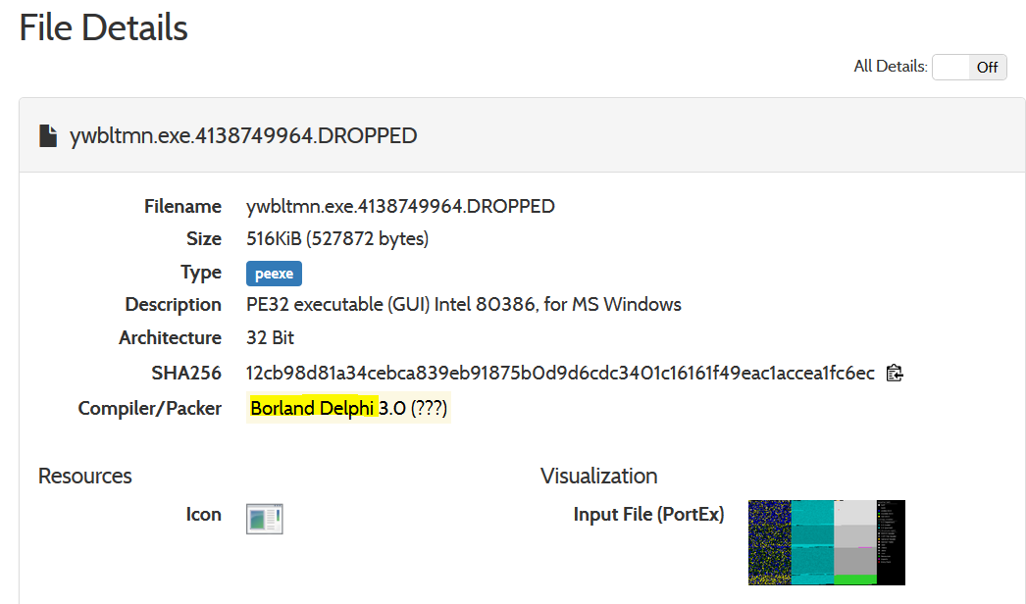Click the 32 Bit architecture value
This screenshot has width=1026, height=604.
pos(271,337)
